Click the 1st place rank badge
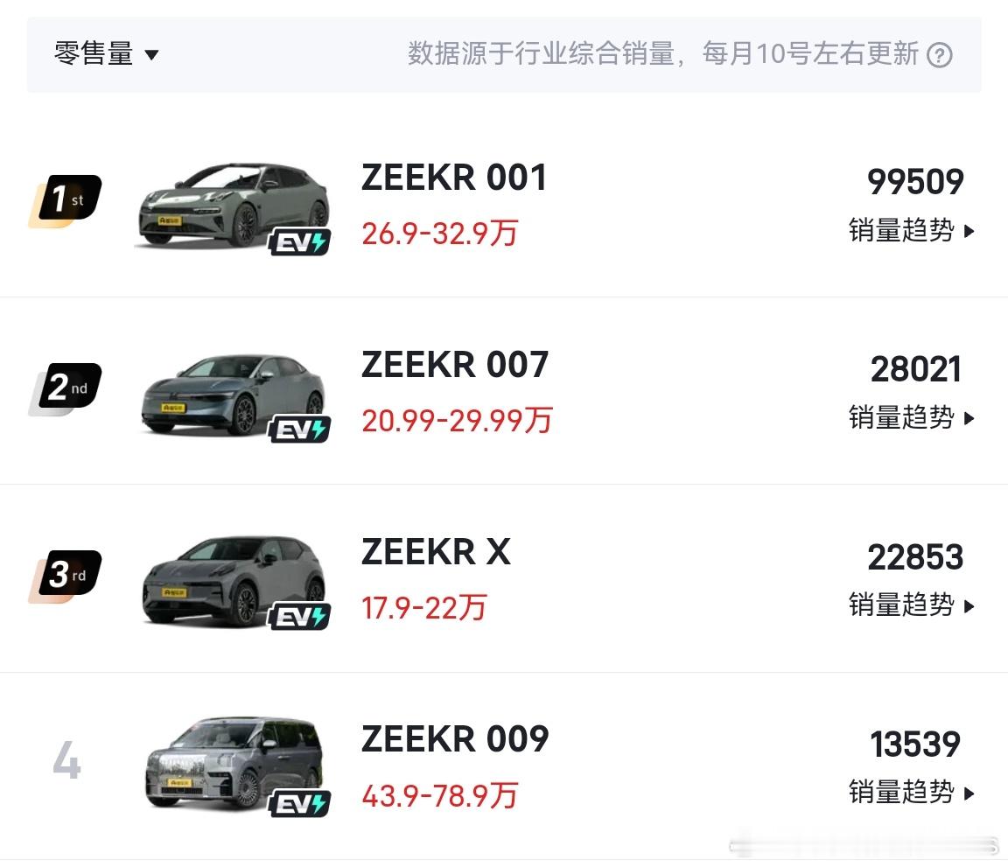 click(x=65, y=200)
